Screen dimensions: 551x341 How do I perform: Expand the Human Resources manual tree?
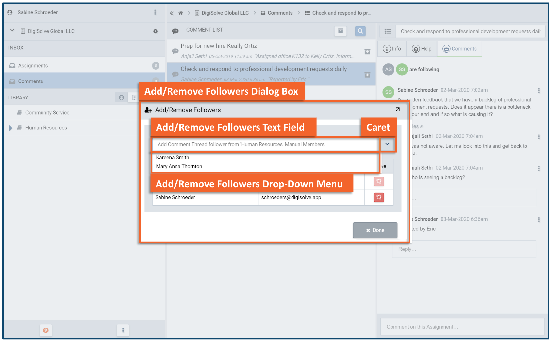[x=10, y=128]
